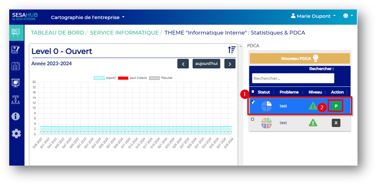376x184 pixels.
Task: Expand Cartographie de l'entreprise dropdown
Action: [88, 18]
